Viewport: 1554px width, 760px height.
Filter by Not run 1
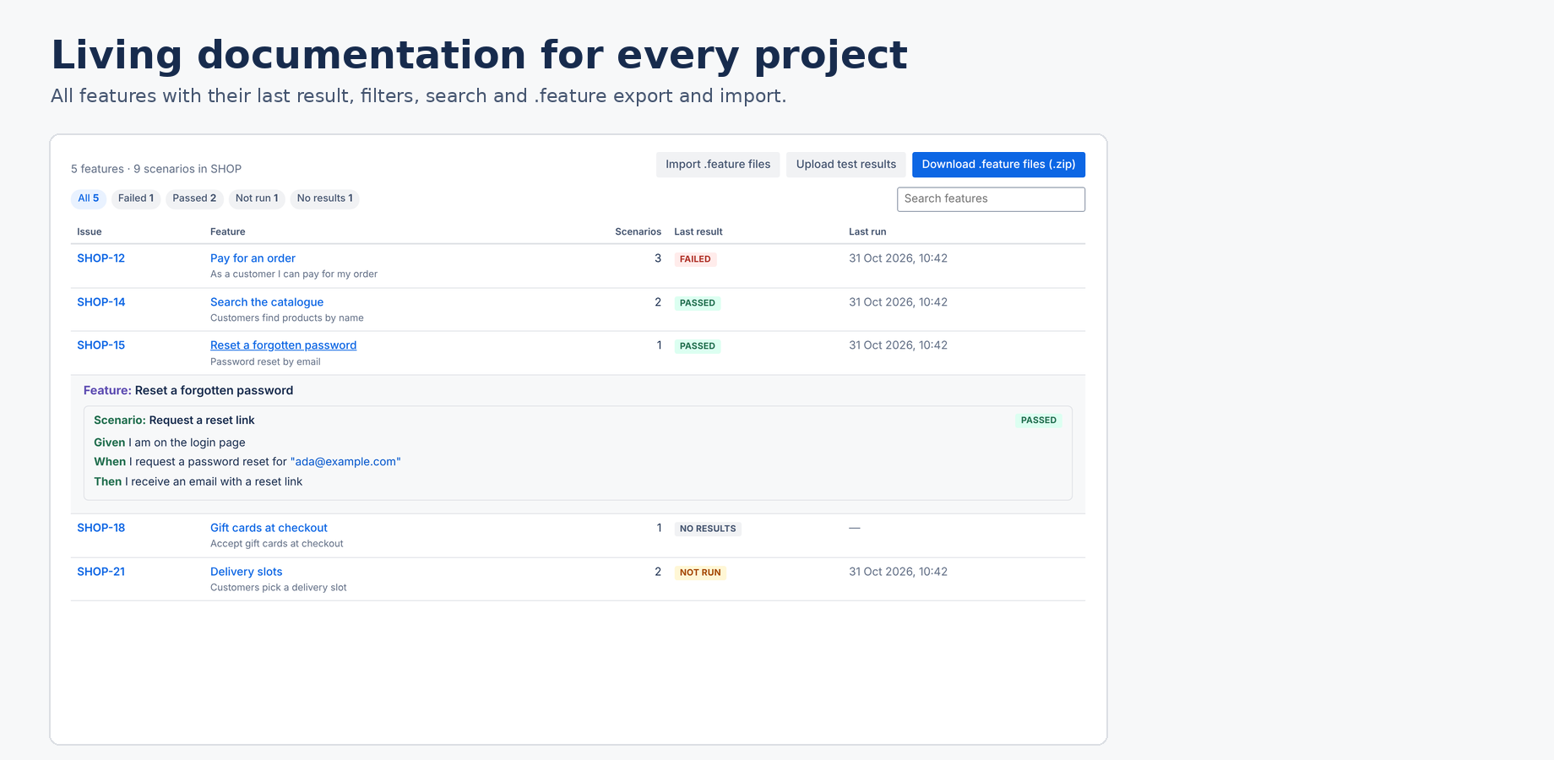257,198
